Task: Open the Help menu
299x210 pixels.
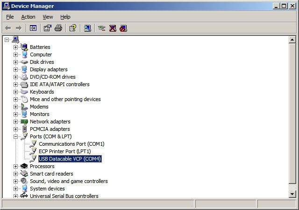Action: 65,17
